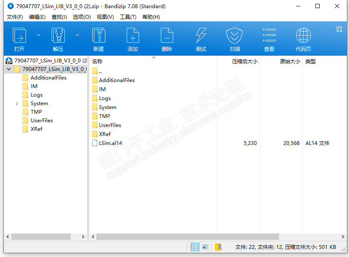Image resolution: width=349 pixels, height=257 pixels.
Task: Click the 测试 (Test) lightning icon
Action: (x=201, y=35)
